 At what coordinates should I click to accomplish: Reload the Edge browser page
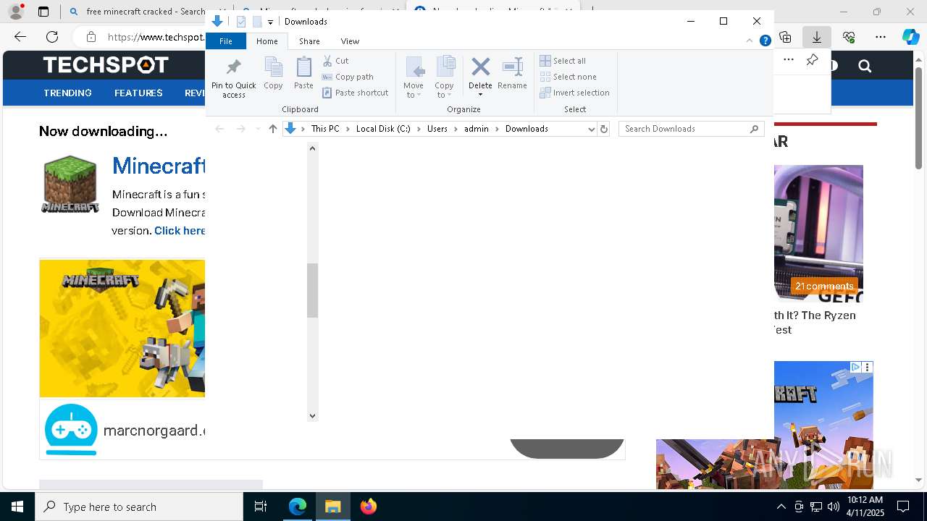(x=52, y=37)
